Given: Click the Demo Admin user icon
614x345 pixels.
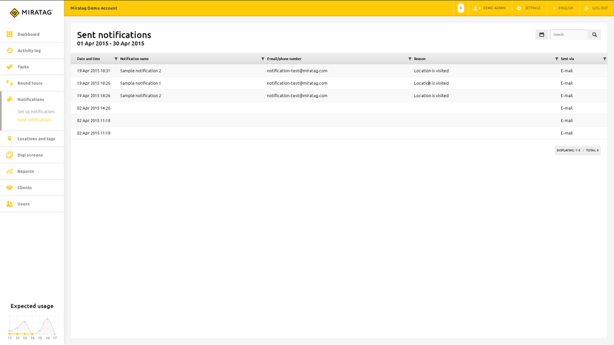Looking at the screenshot, I should point(476,8).
